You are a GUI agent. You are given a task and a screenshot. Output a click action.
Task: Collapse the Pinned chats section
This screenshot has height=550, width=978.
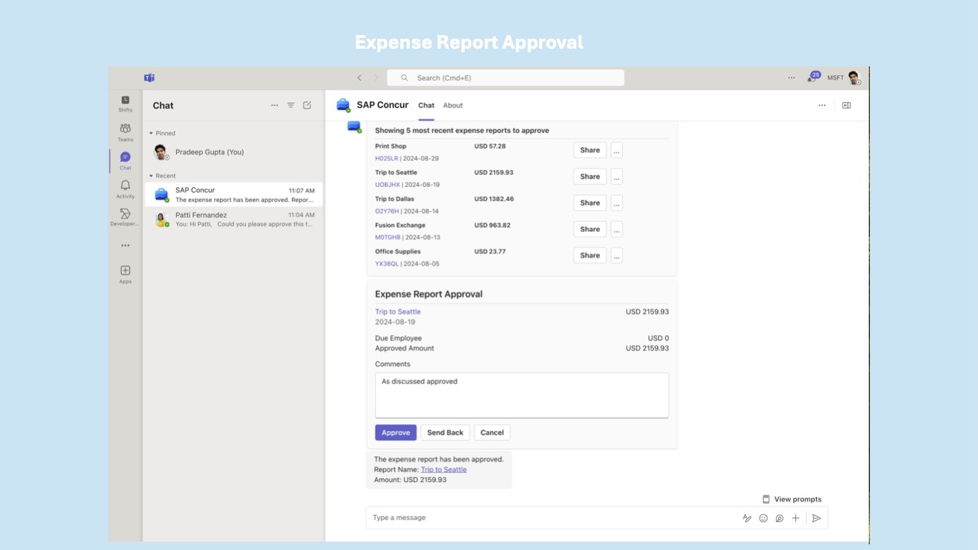[151, 133]
